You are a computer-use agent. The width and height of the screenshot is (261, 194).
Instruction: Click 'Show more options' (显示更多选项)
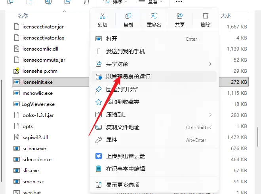(x=154, y=185)
